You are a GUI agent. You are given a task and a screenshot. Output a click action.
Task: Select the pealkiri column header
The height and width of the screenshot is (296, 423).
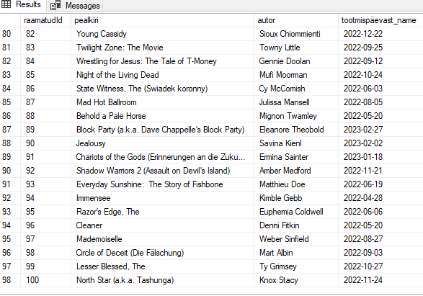tap(162, 20)
